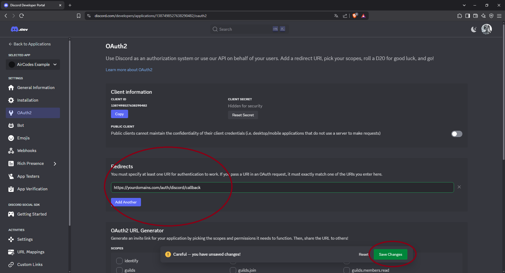Open a new browser tab
Screen dimensions: 505x273
(x=70, y=5)
